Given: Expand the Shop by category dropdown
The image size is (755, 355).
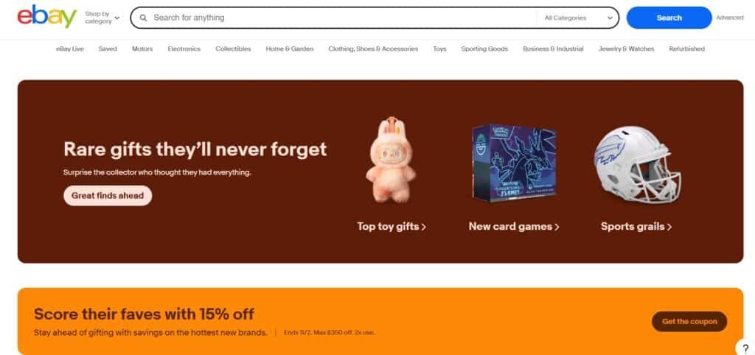Looking at the screenshot, I should (x=102, y=18).
